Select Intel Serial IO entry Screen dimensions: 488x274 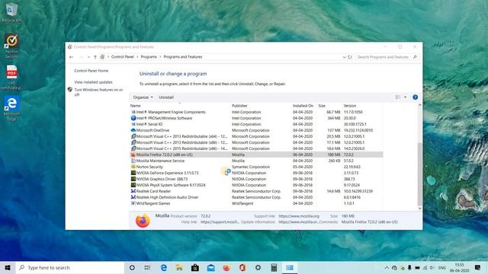click(256, 124)
